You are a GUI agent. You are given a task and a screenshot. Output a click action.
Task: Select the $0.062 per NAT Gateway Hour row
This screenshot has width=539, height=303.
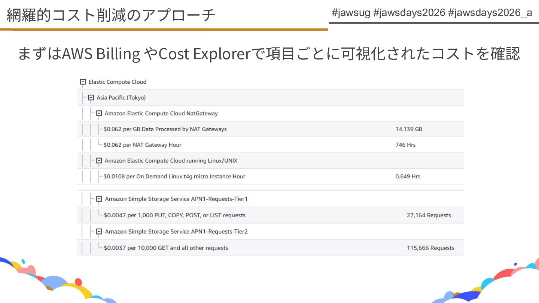[x=271, y=145]
